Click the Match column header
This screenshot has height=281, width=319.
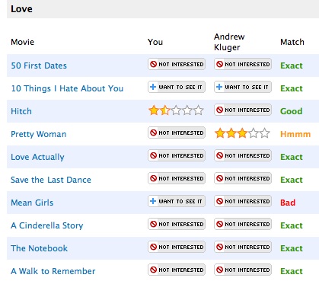point(292,42)
